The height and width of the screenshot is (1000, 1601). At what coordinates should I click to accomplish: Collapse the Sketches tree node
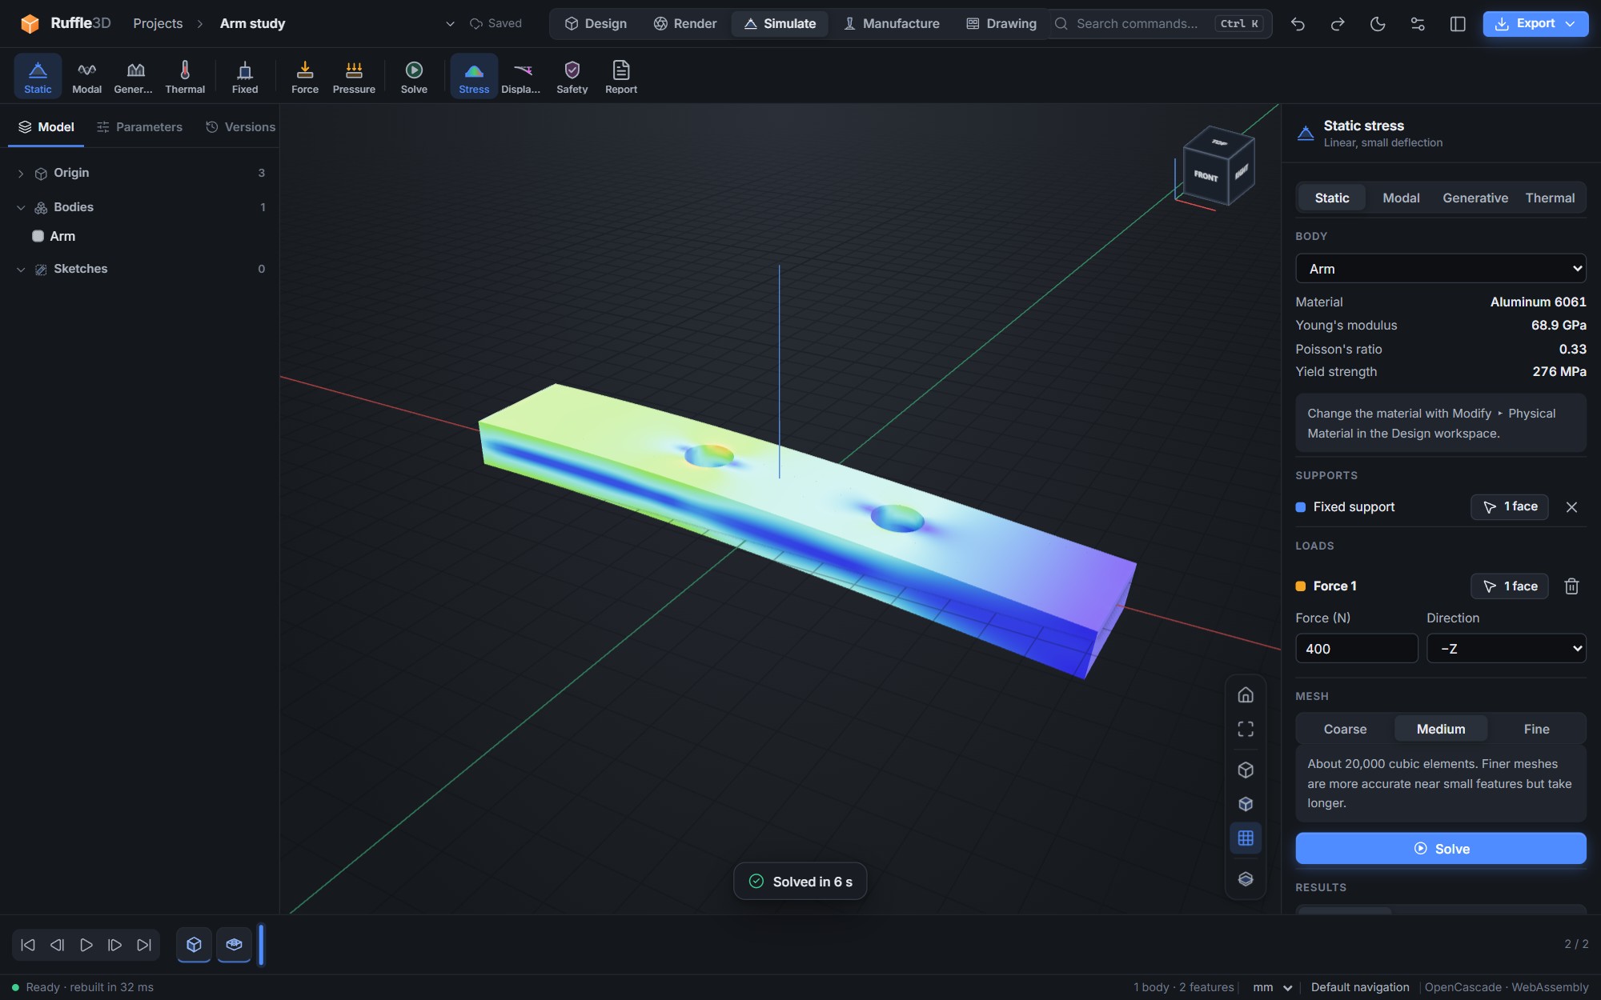21,270
